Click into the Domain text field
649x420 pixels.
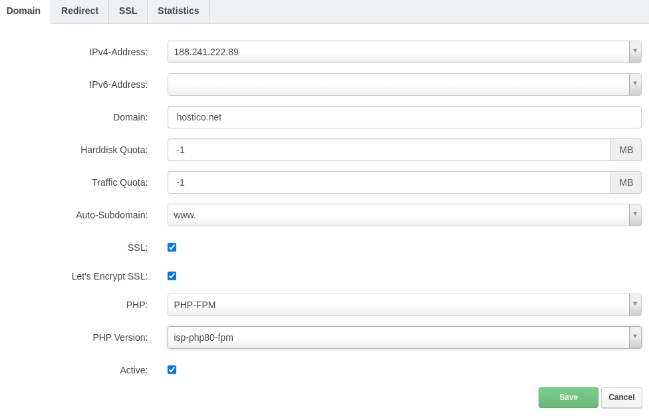click(x=404, y=117)
